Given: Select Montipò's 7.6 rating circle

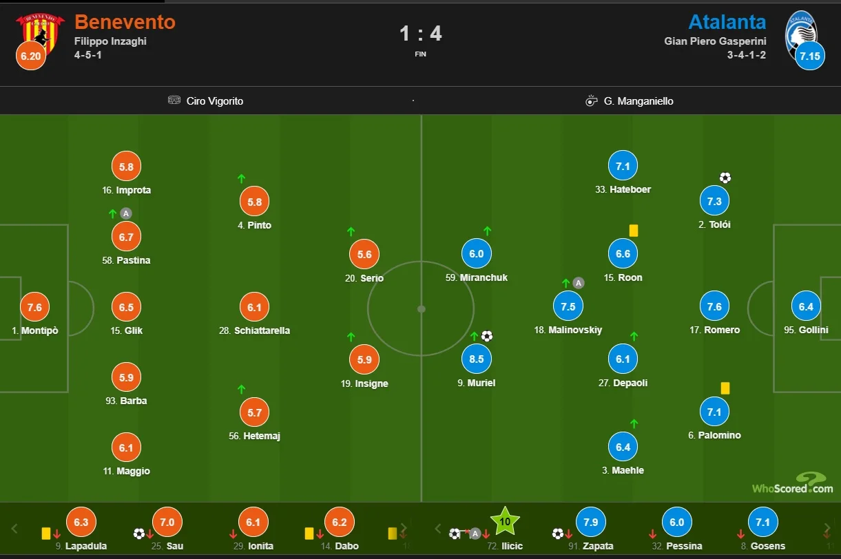Looking at the screenshot, I should coord(34,307).
